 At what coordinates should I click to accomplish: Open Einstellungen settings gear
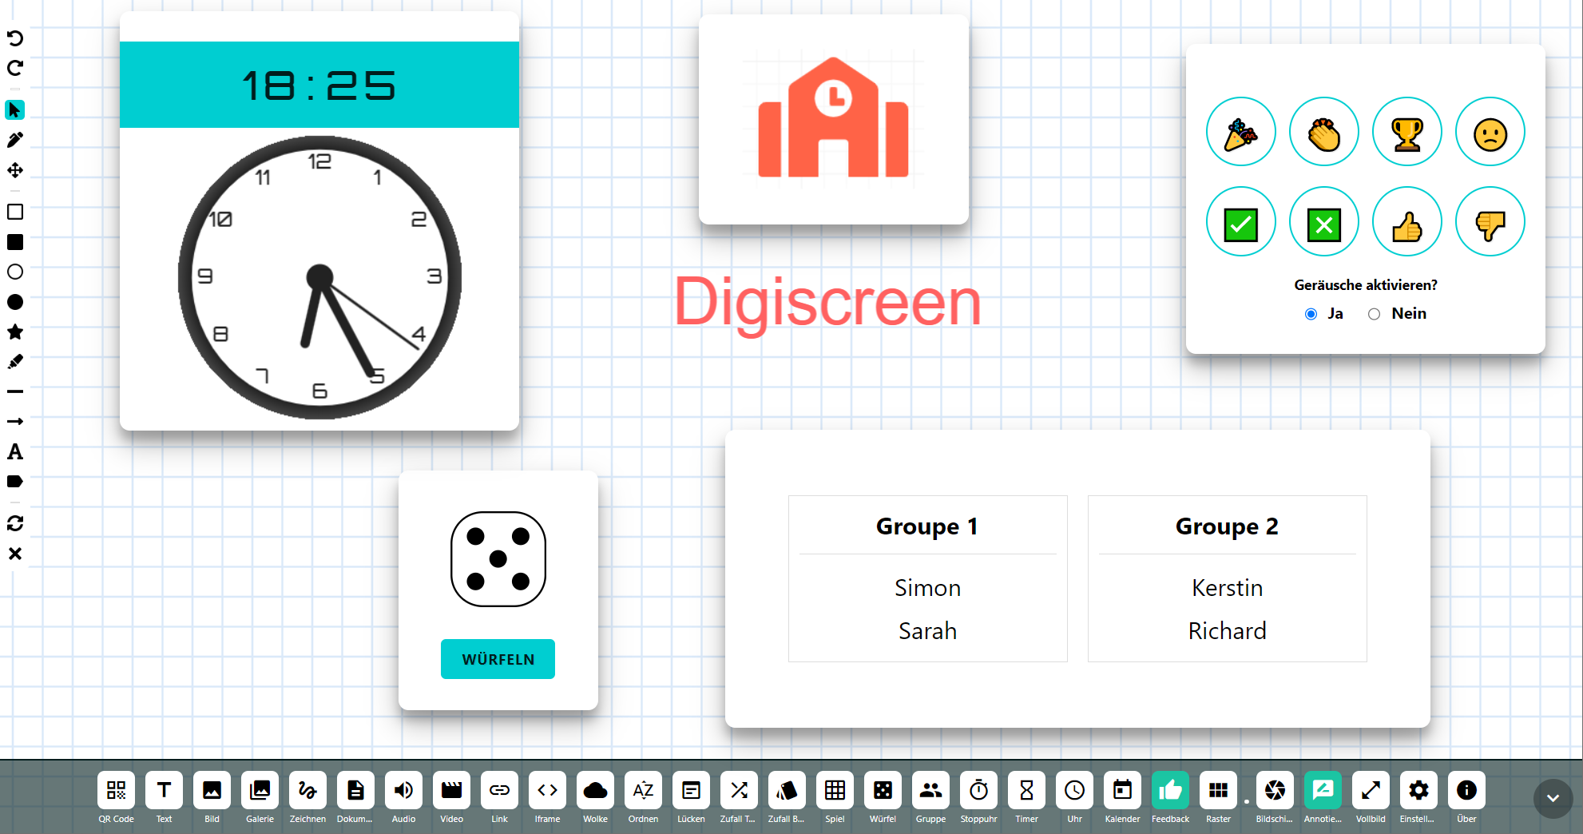tap(1418, 790)
